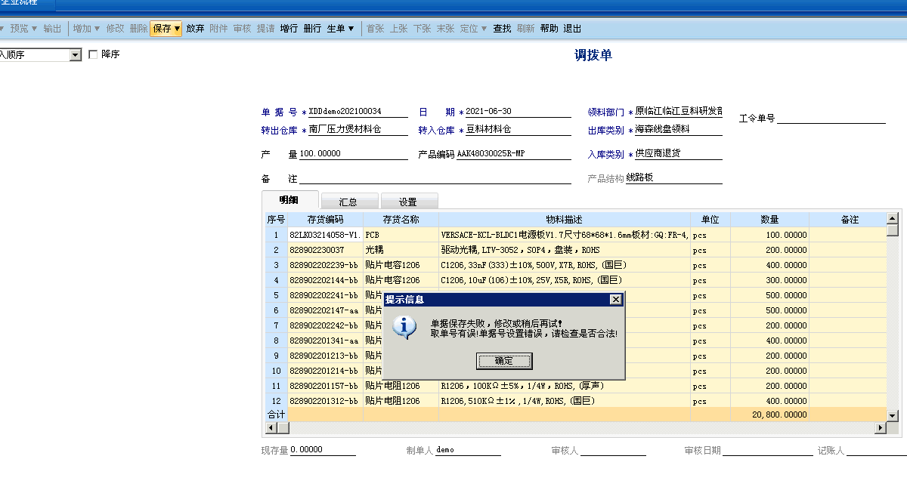Switch to the 明细 tab
Image resolution: width=907 pixels, height=490 pixels.
tap(289, 201)
